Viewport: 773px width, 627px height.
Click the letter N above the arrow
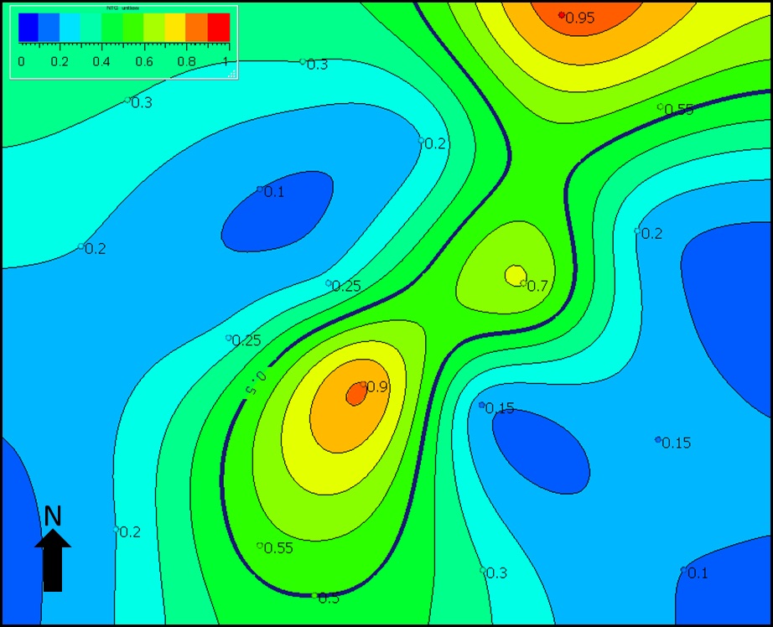(53, 516)
